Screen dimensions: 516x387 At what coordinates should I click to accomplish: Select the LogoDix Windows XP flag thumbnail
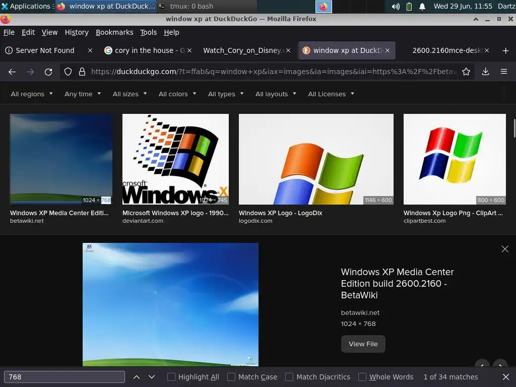[316, 159]
